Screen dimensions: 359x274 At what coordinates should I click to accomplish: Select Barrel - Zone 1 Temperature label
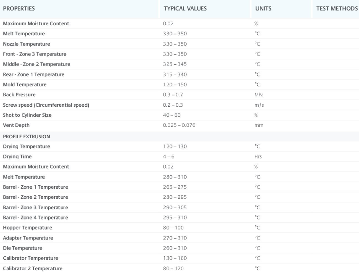click(35, 187)
